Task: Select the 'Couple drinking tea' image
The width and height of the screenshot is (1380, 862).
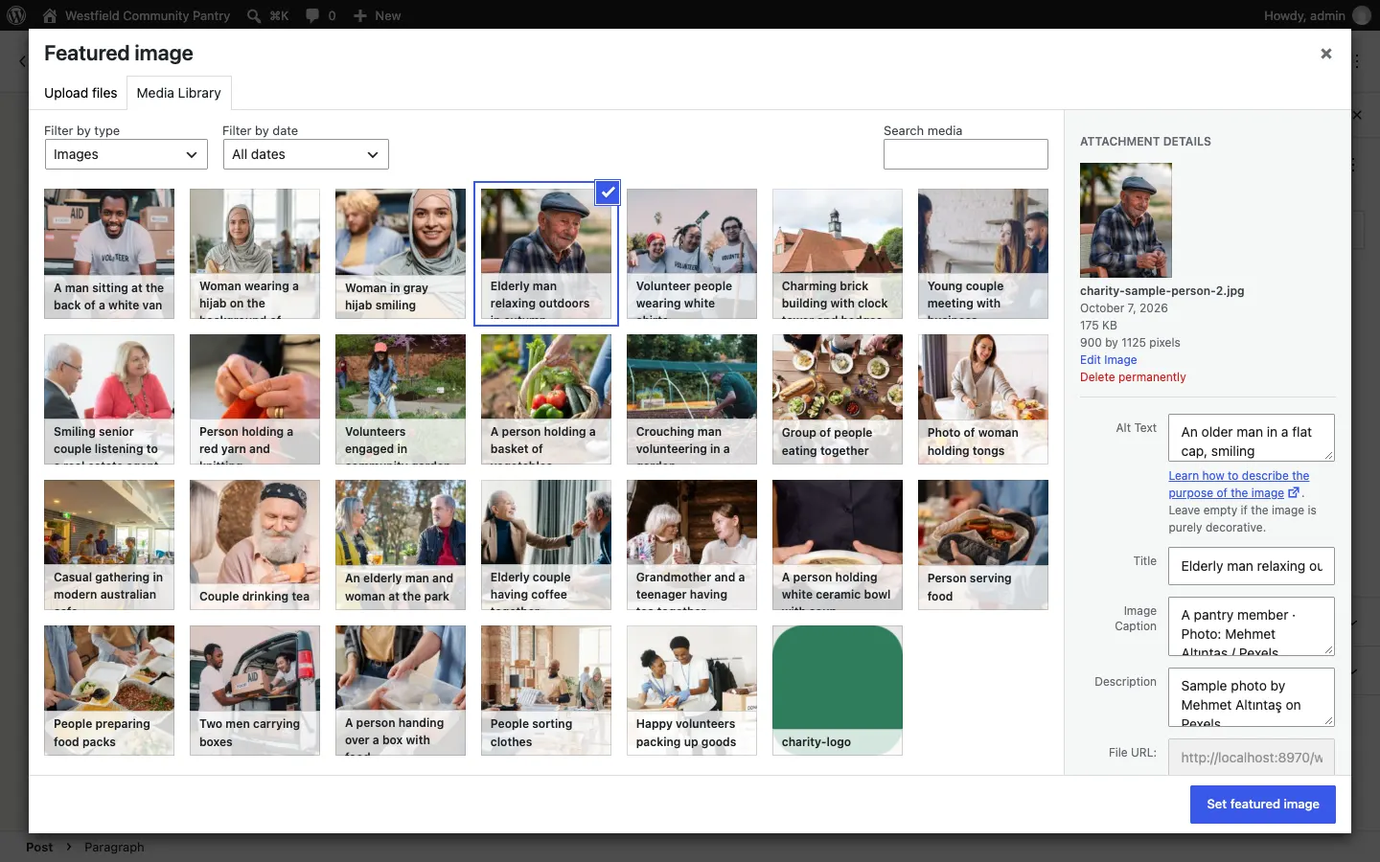Action: tap(255, 545)
